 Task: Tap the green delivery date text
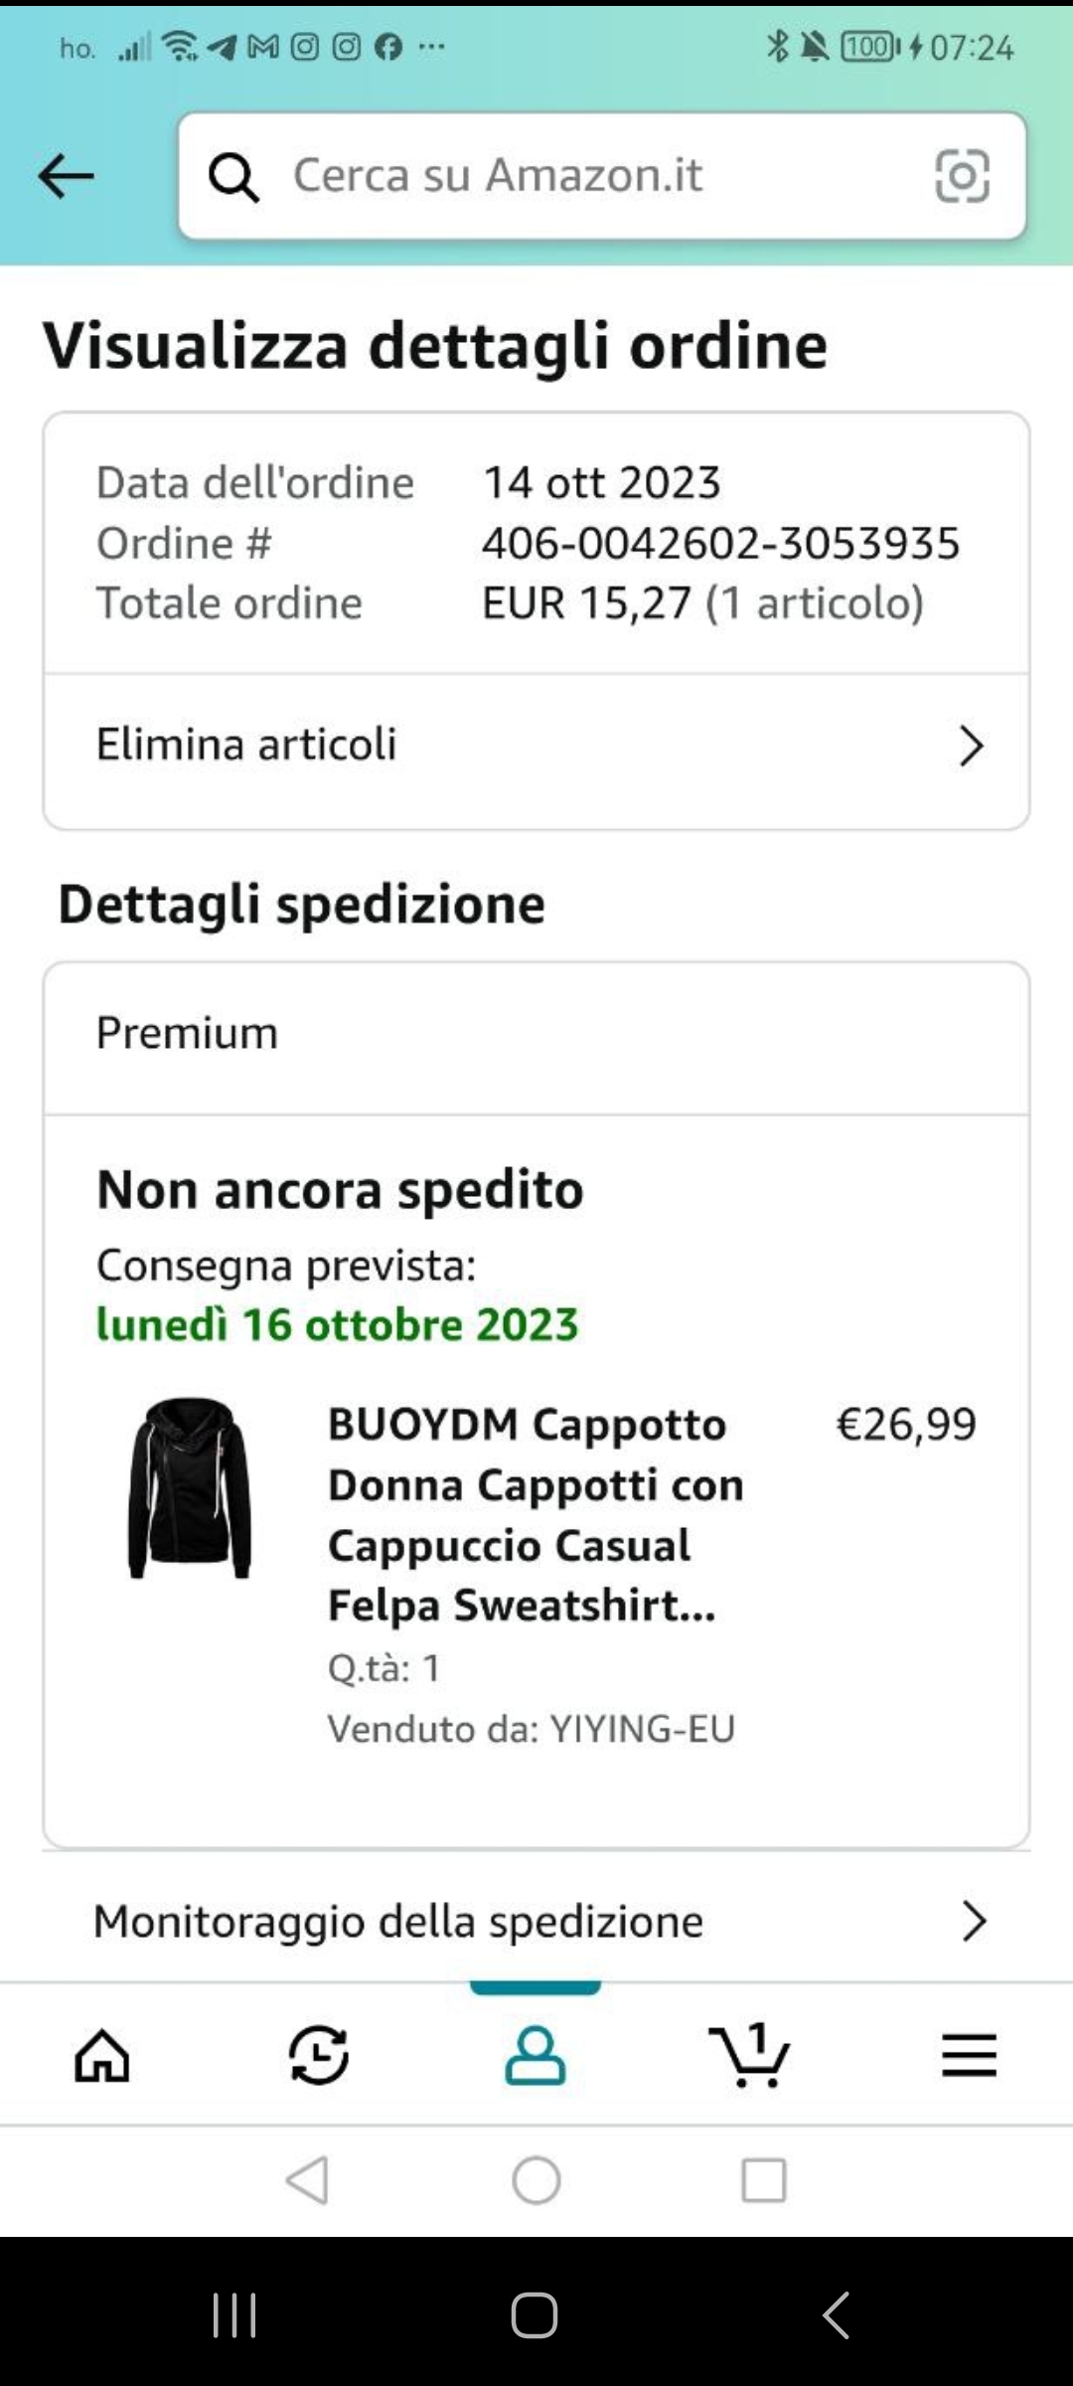(x=337, y=1325)
